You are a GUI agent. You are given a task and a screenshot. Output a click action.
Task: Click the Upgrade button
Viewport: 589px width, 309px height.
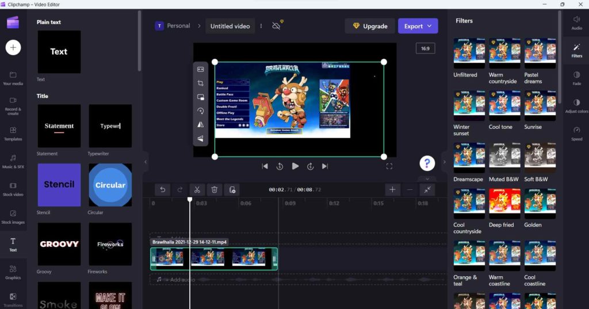coord(370,26)
